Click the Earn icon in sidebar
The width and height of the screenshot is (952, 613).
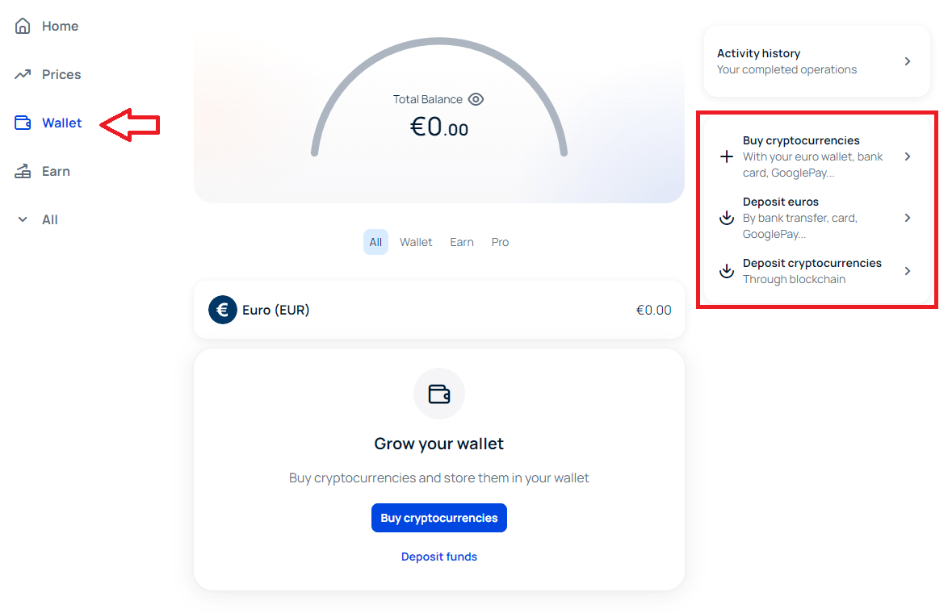pos(23,171)
